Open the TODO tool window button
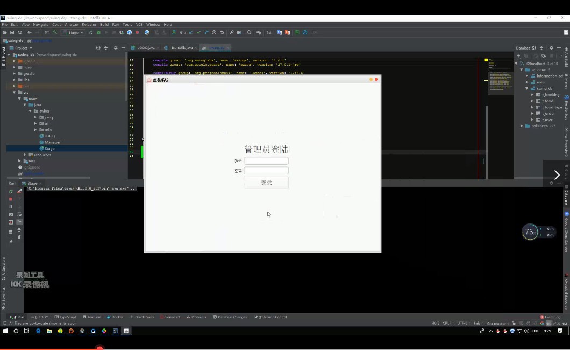570x350 pixels. 40,317
